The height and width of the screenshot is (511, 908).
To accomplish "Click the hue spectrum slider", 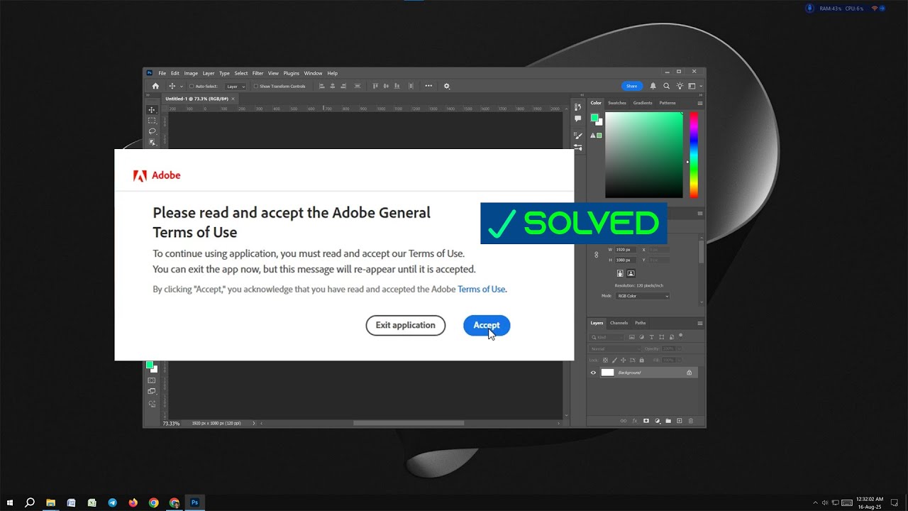I will [x=694, y=155].
